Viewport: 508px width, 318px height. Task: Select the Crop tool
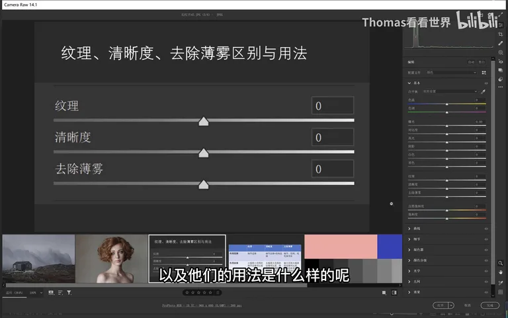tap(501, 34)
